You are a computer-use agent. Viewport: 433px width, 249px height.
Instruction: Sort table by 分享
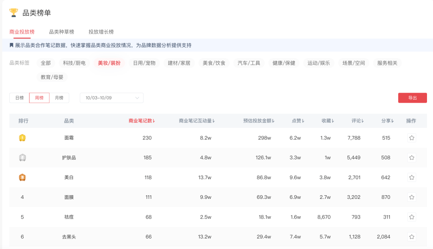pos(387,121)
